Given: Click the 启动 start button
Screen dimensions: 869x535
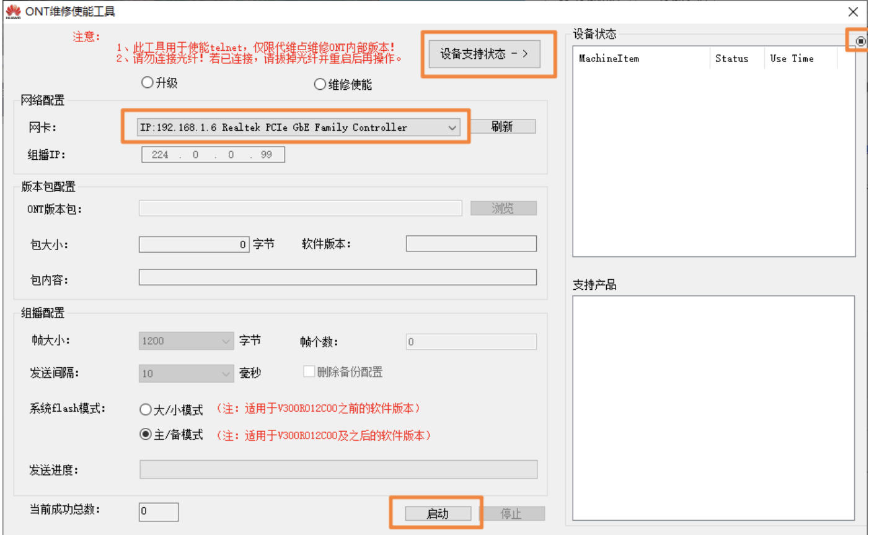Looking at the screenshot, I should pyautogui.click(x=438, y=513).
